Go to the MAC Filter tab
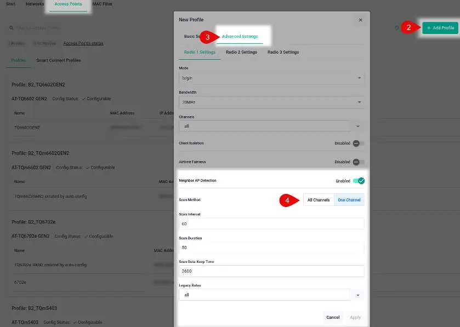The image size is (460, 327). point(103,4)
